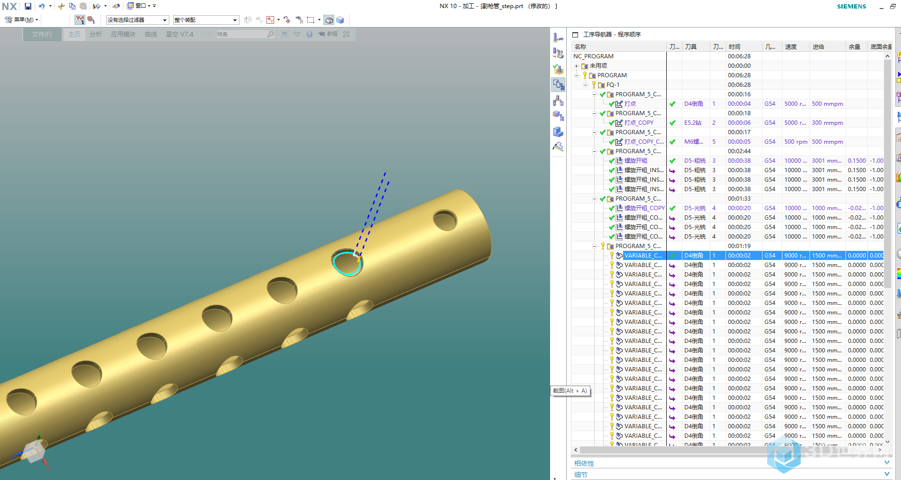Click the 进给 column header
The image size is (901, 480).
[827, 46]
